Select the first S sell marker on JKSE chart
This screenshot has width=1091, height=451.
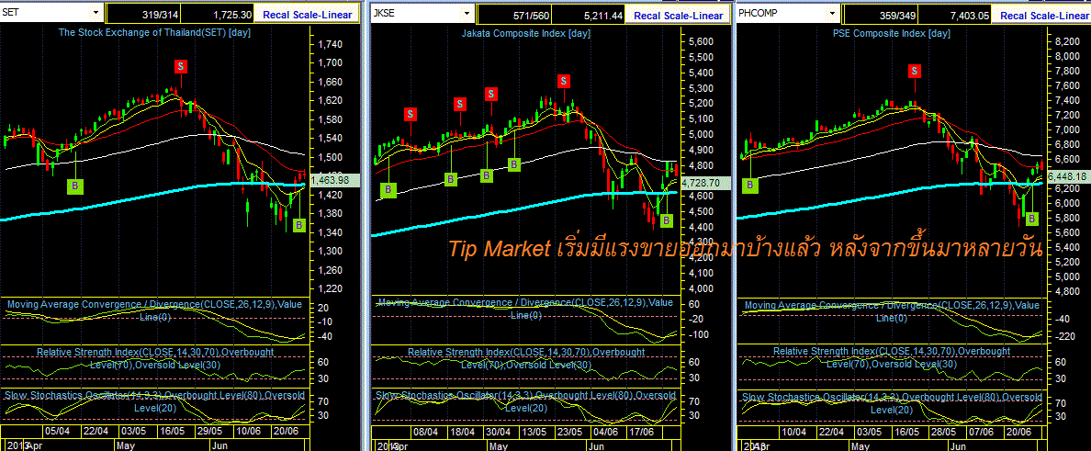(411, 114)
